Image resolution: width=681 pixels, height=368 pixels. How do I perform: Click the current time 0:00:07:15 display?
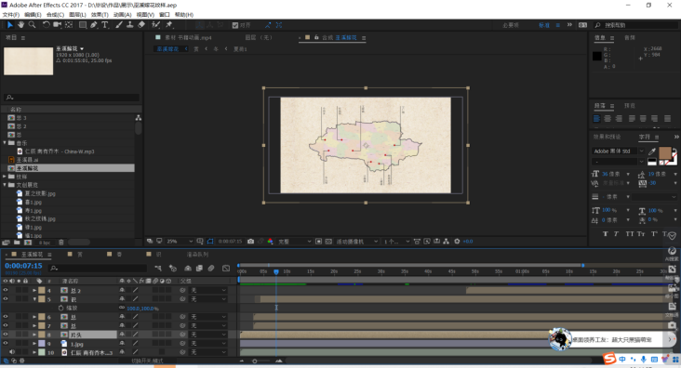pos(23,266)
